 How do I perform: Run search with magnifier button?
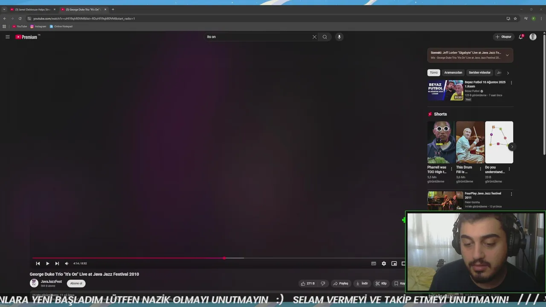click(325, 37)
